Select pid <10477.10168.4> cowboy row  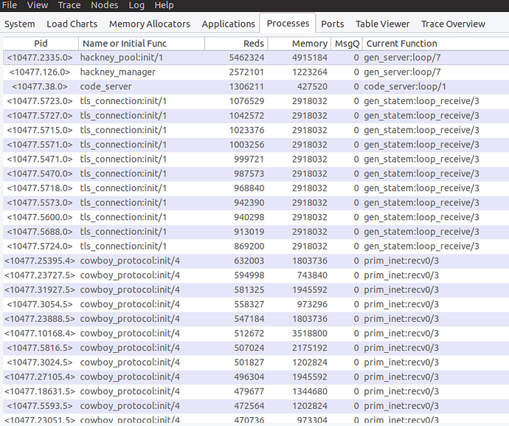coord(256,334)
